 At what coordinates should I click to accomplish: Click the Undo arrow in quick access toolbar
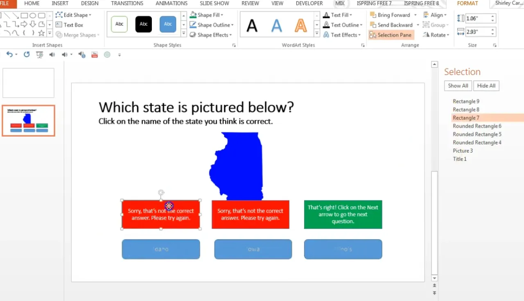click(x=9, y=54)
